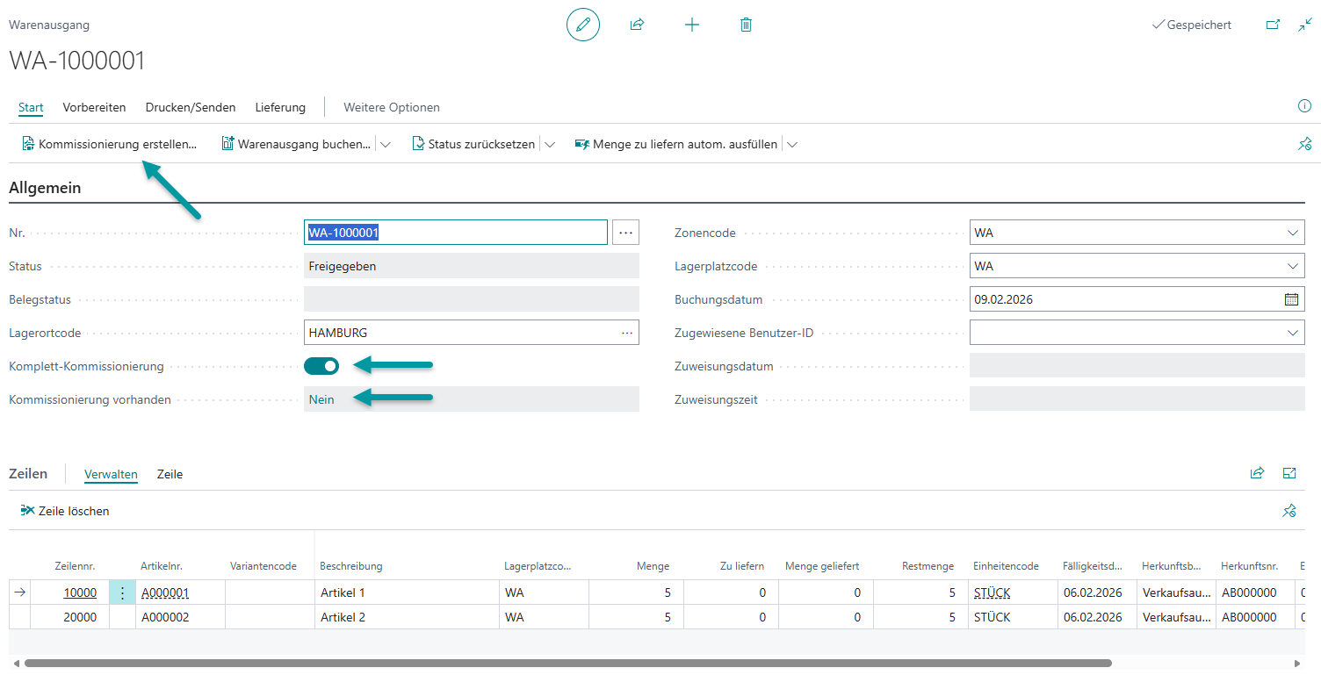Click Zeile löschen button

click(x=65, y=511)
